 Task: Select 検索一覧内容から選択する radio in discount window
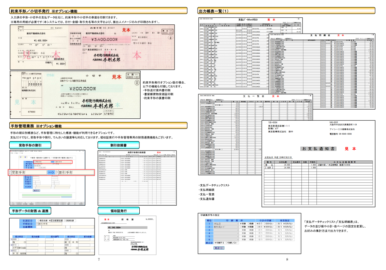pos(40,158)
